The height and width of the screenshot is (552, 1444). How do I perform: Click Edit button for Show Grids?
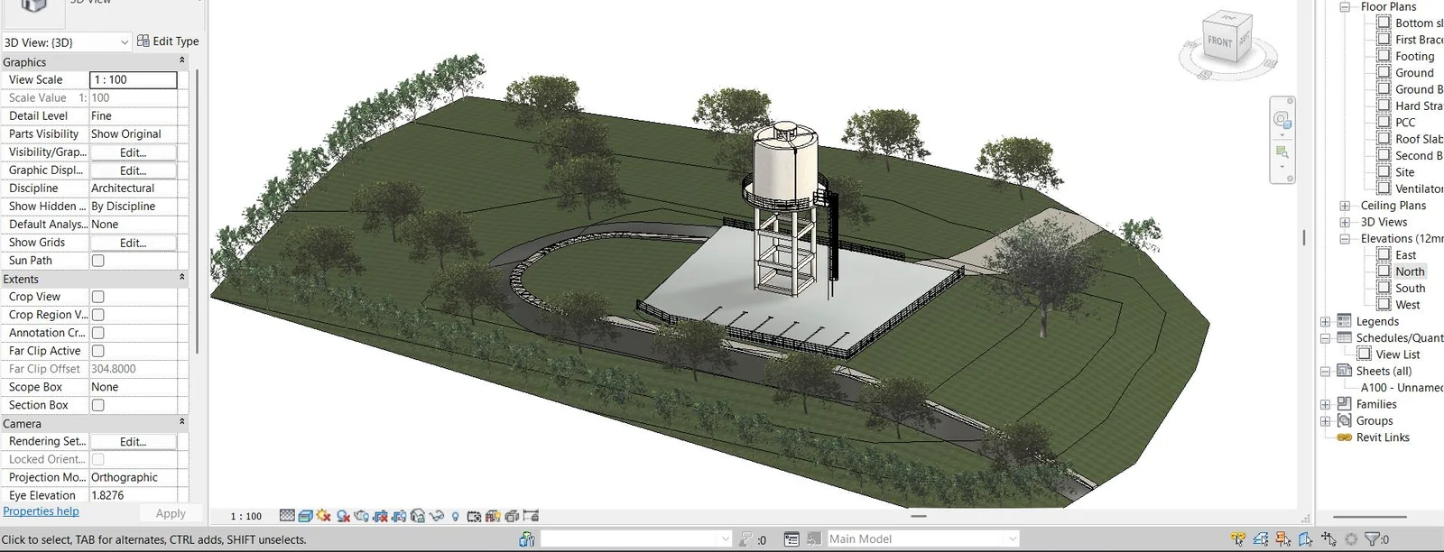(133, 243)
